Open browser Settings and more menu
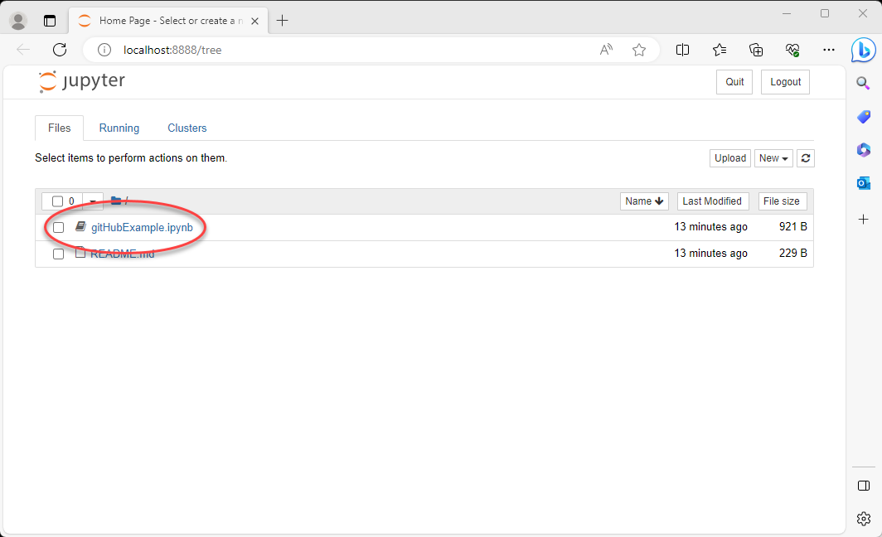The image size is (882, 537). (x=829, y=50)
